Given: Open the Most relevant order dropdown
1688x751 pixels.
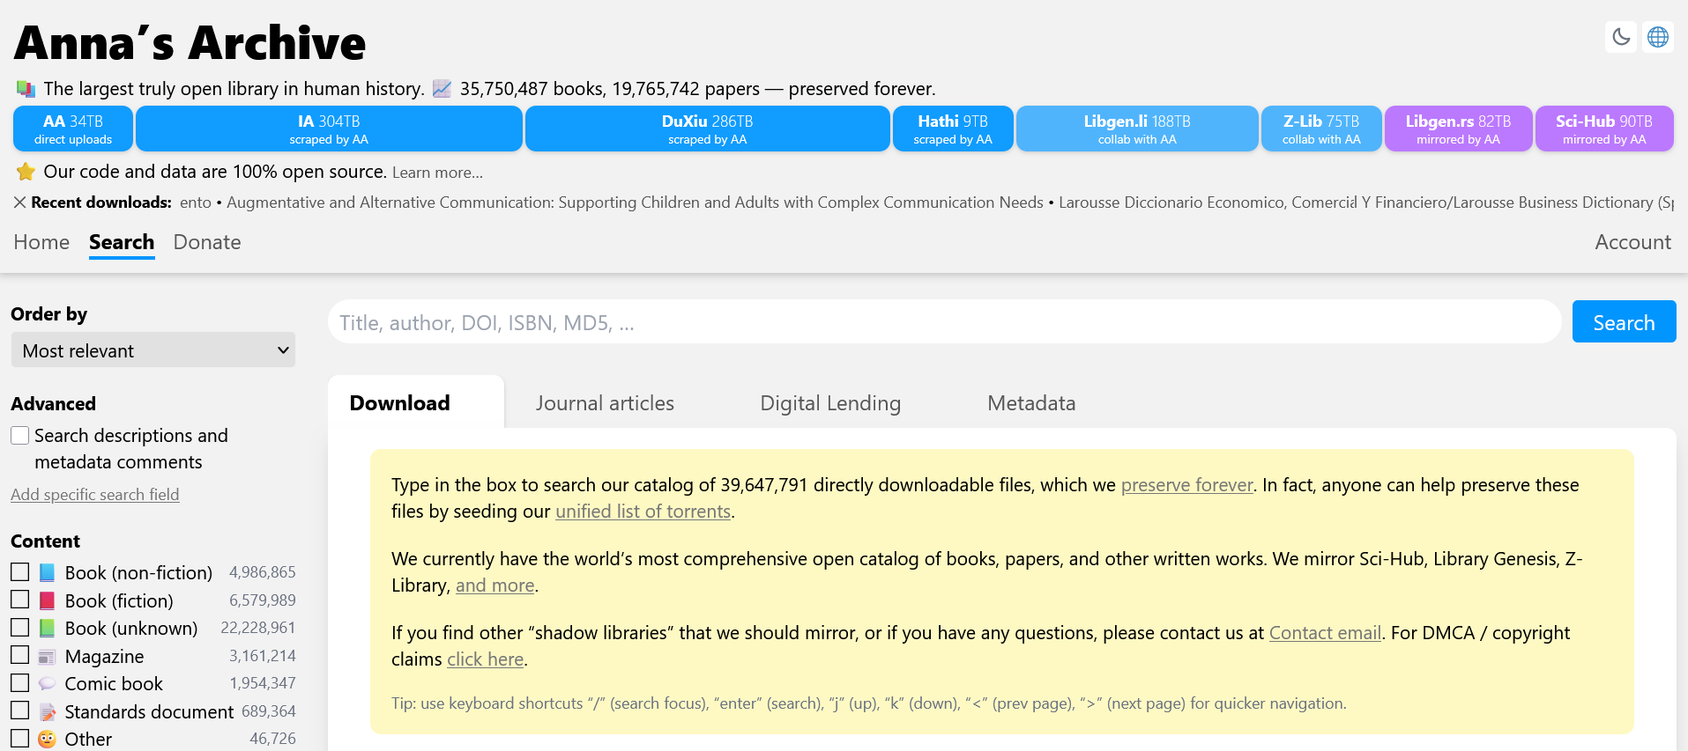Looking at the screenshot, I should point(153,350).
